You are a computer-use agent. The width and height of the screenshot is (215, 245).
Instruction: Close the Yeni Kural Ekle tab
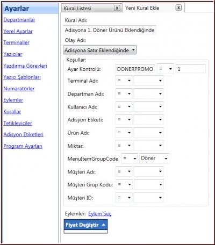[178, 8]
